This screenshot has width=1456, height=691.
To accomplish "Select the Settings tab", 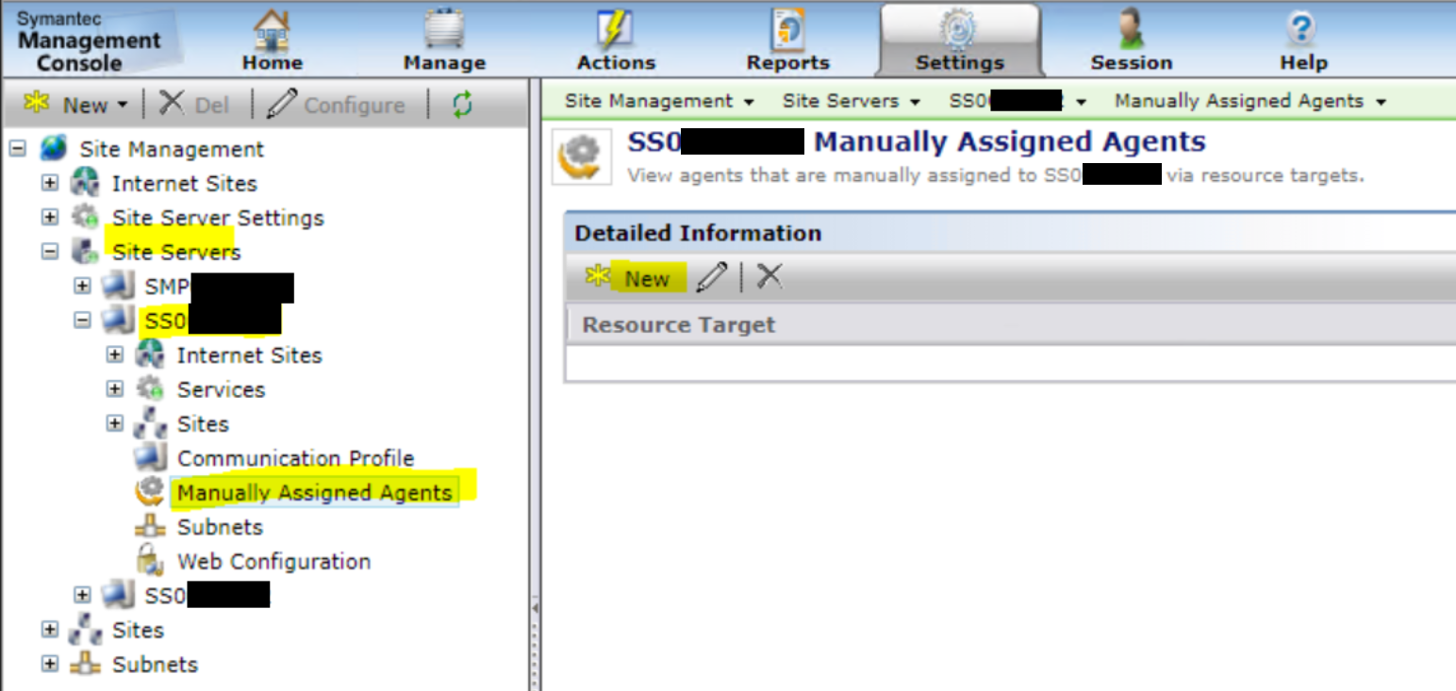I will (x=960, y=40).
